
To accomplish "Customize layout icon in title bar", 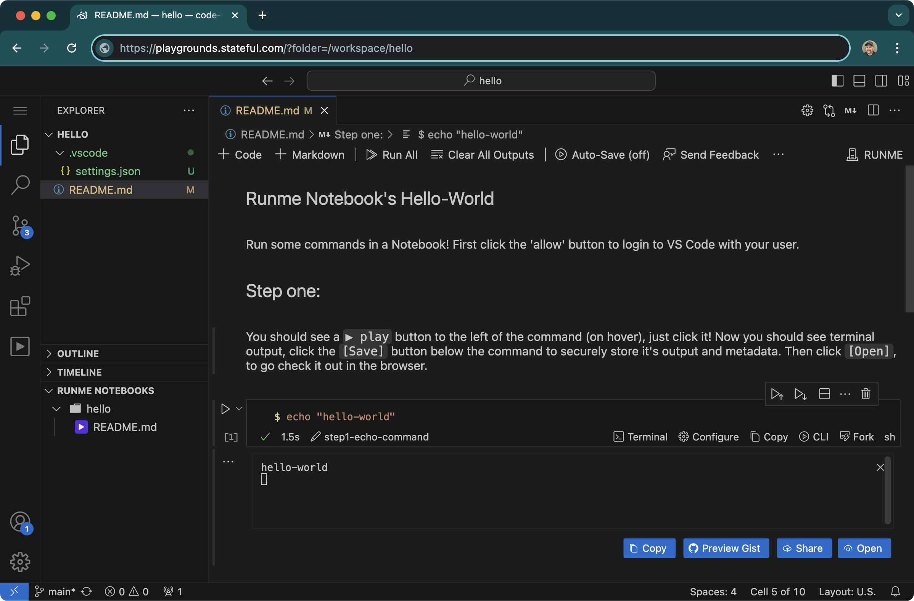I will pyautogui.click(x=903, y=80).
